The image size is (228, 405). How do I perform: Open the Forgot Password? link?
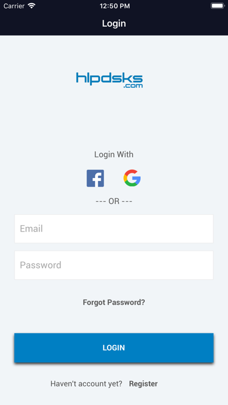pos(114,302)
